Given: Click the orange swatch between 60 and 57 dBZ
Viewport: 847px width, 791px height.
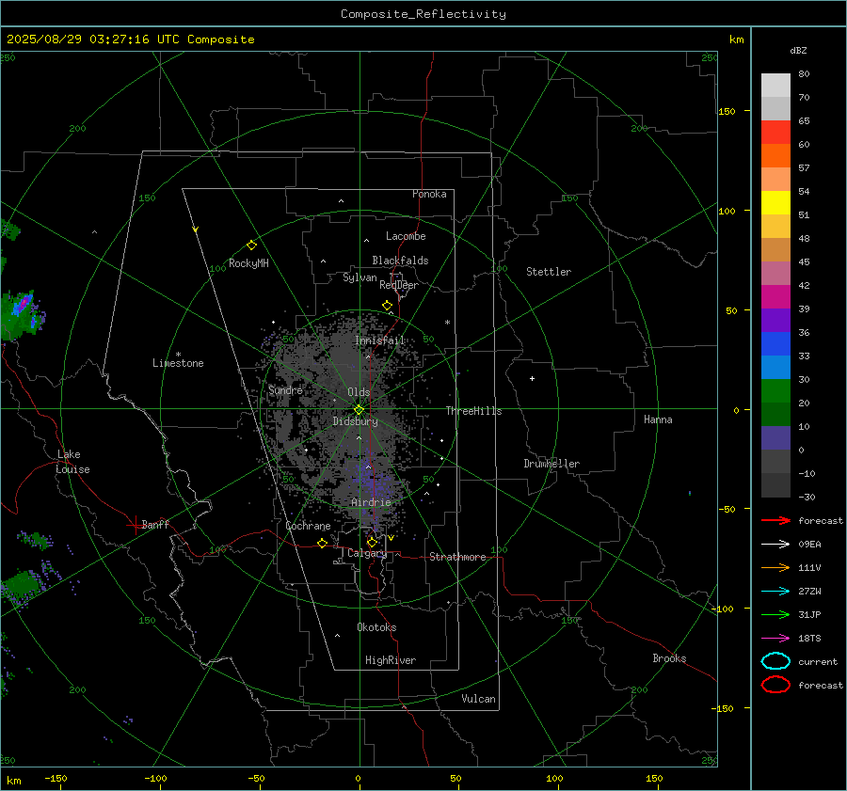Looking at the screenshot, I should (x=775, y=155).
